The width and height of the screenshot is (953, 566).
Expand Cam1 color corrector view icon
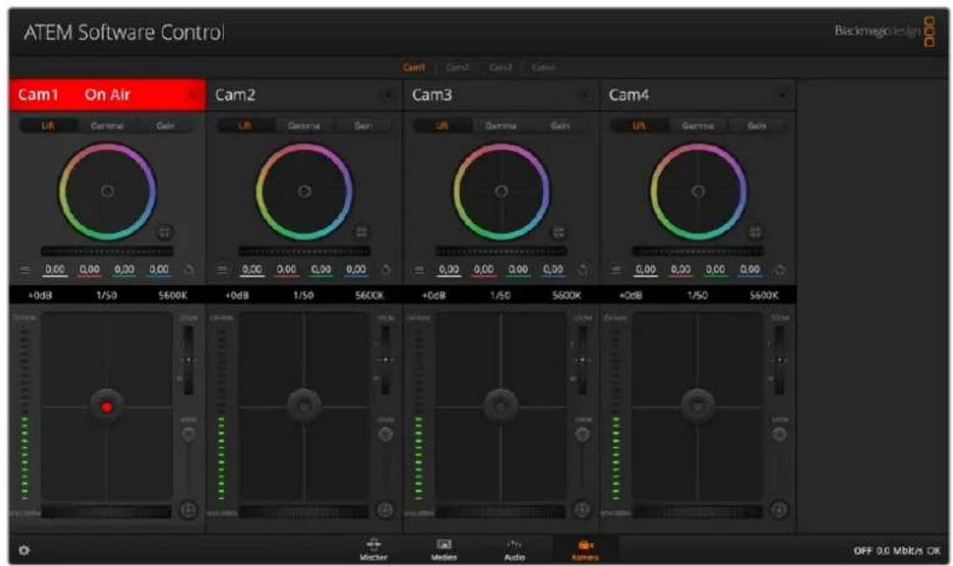(x=164, y=232)
